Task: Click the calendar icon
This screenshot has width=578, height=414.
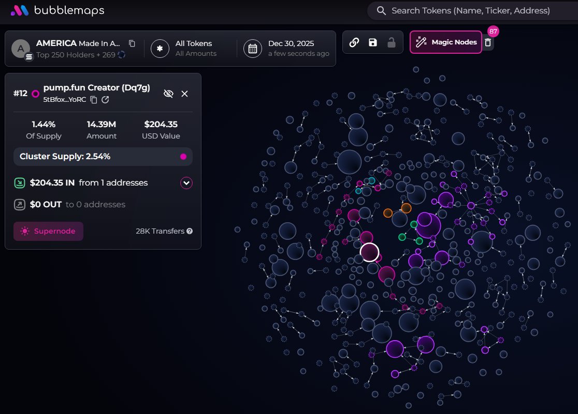Action: [x=253, y=49]
